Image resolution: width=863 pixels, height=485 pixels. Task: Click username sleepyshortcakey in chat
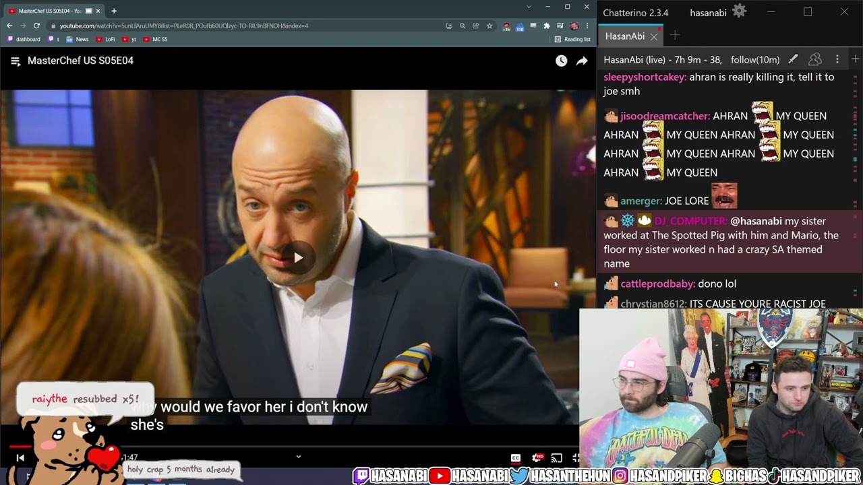point(645,77)
